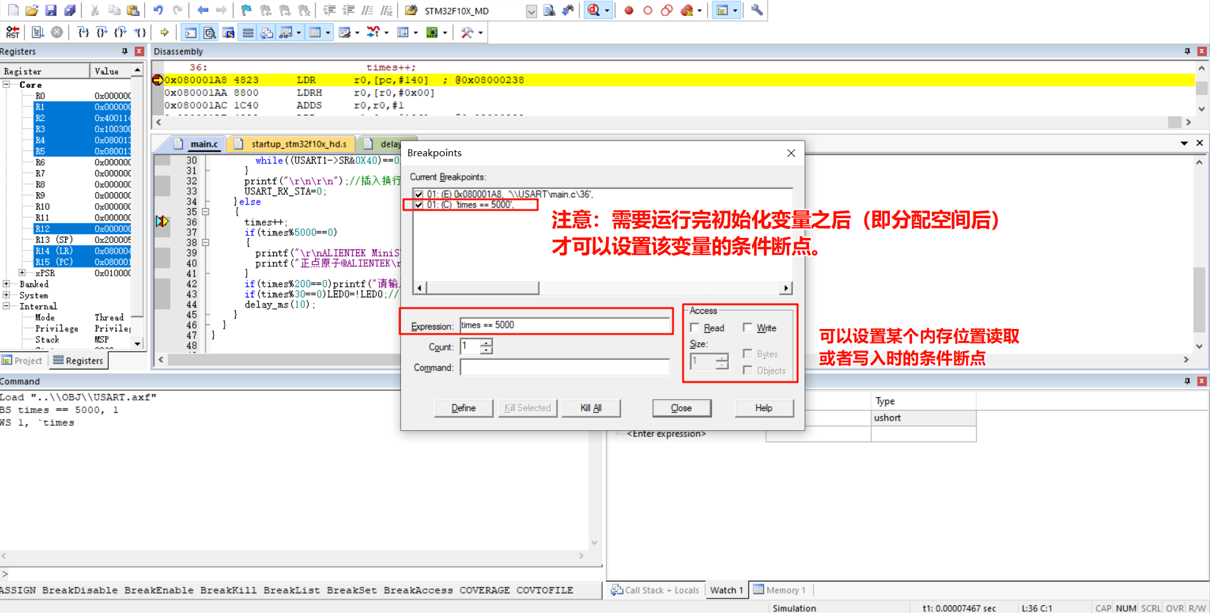Select the R13 (SP) register row
Viewport: 1210px width, 613px height.
(x=83, y=240)
